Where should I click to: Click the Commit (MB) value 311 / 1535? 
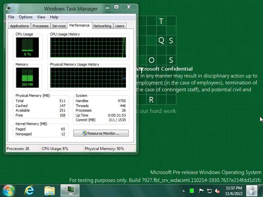(117, 120)
